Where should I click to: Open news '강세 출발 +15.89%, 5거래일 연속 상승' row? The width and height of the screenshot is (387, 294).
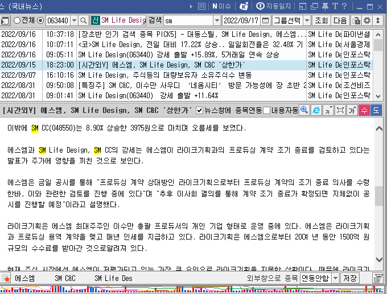pyautogui.click(x=186, y=54)
